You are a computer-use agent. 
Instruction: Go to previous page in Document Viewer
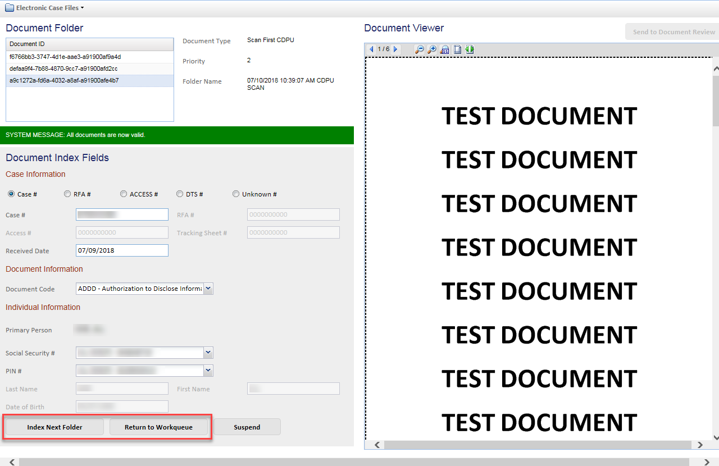point(371,49)
